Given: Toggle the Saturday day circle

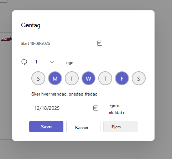Looking at the screenshot, I should pyautogui.click(x=139, y=78).
